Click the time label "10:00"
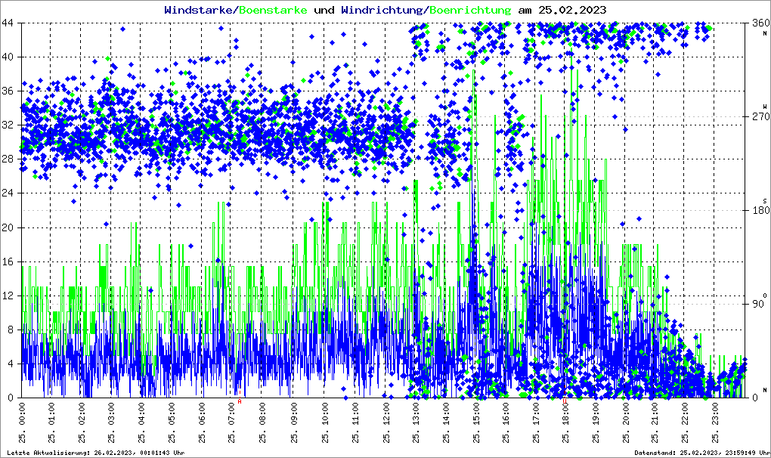 pos(325,413)
